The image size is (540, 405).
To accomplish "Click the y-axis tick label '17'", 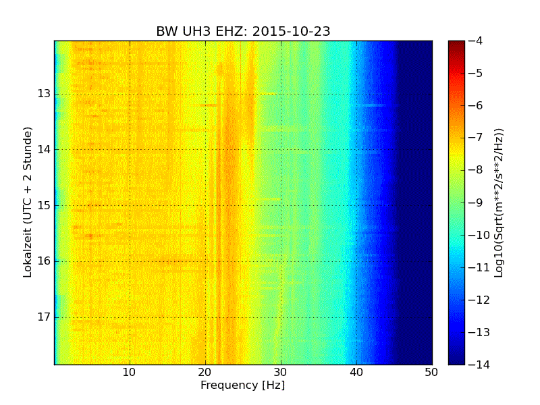I will coord(44,317).
